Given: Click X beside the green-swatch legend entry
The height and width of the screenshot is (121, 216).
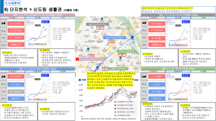Looking at the screenshot, I should pos(135,112).
